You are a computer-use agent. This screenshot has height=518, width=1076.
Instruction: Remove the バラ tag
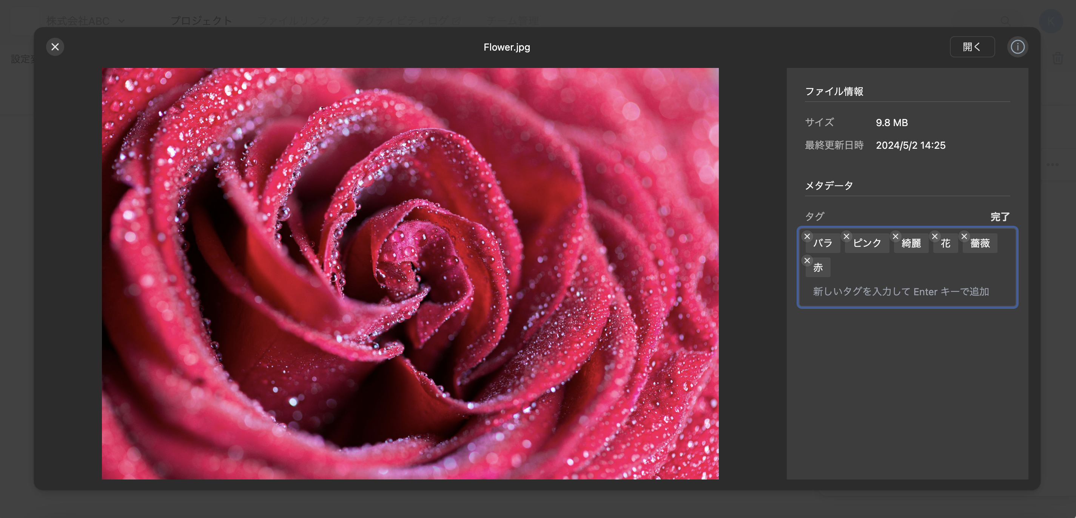(x=807, y=236)
